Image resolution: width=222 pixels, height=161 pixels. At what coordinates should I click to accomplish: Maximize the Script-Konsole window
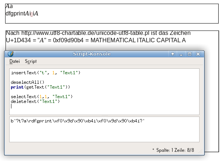point(190,54)
